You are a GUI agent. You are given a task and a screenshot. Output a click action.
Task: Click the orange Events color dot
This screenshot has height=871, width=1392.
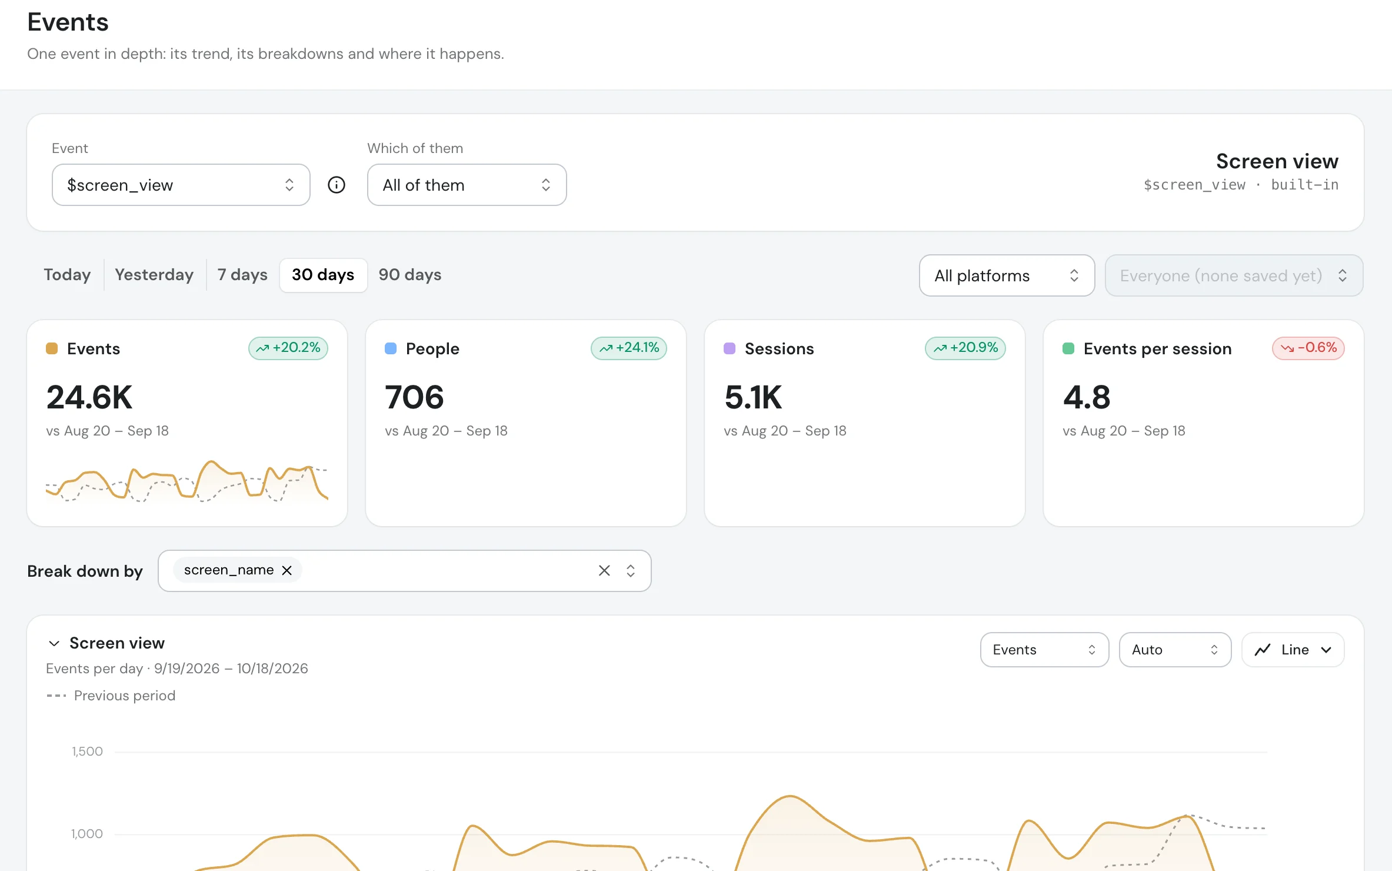tap(52, 348)
